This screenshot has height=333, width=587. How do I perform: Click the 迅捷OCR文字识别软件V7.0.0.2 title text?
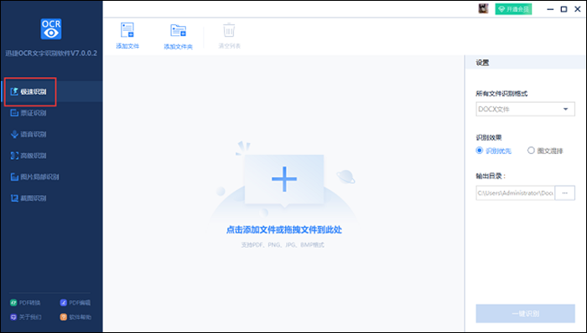pos(51,53)
